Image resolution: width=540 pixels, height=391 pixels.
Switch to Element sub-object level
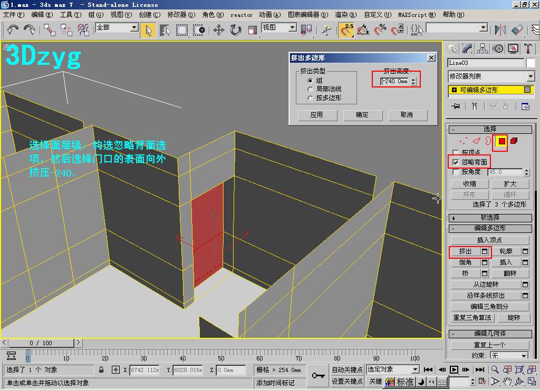point(514,141)
